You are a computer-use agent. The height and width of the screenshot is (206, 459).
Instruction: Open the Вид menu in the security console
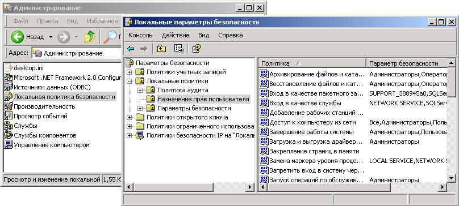(204, 35)
